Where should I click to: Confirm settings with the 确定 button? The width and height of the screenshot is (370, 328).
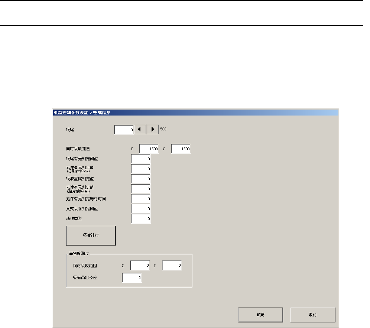point(260,315)
